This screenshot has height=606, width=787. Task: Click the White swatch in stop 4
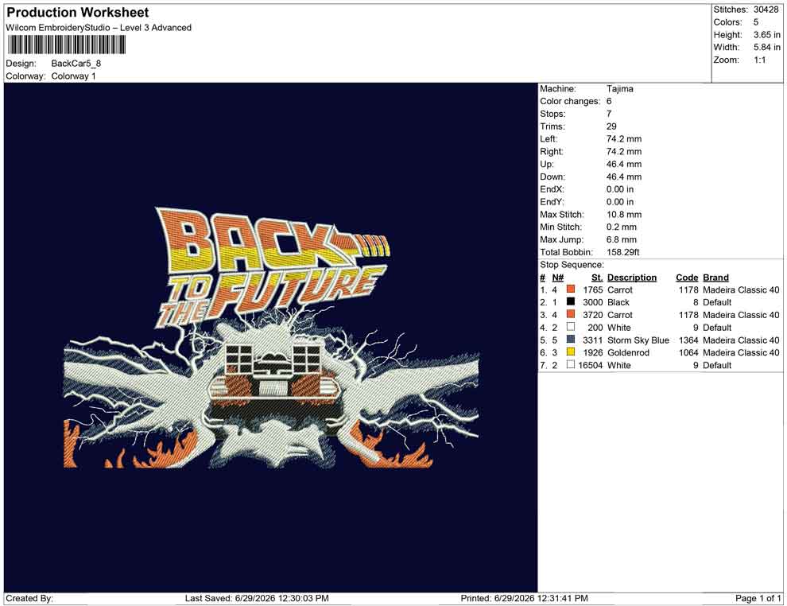click(571, 327)
